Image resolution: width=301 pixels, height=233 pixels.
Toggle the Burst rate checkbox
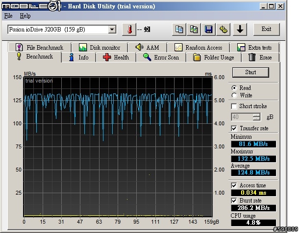point(234,201)
